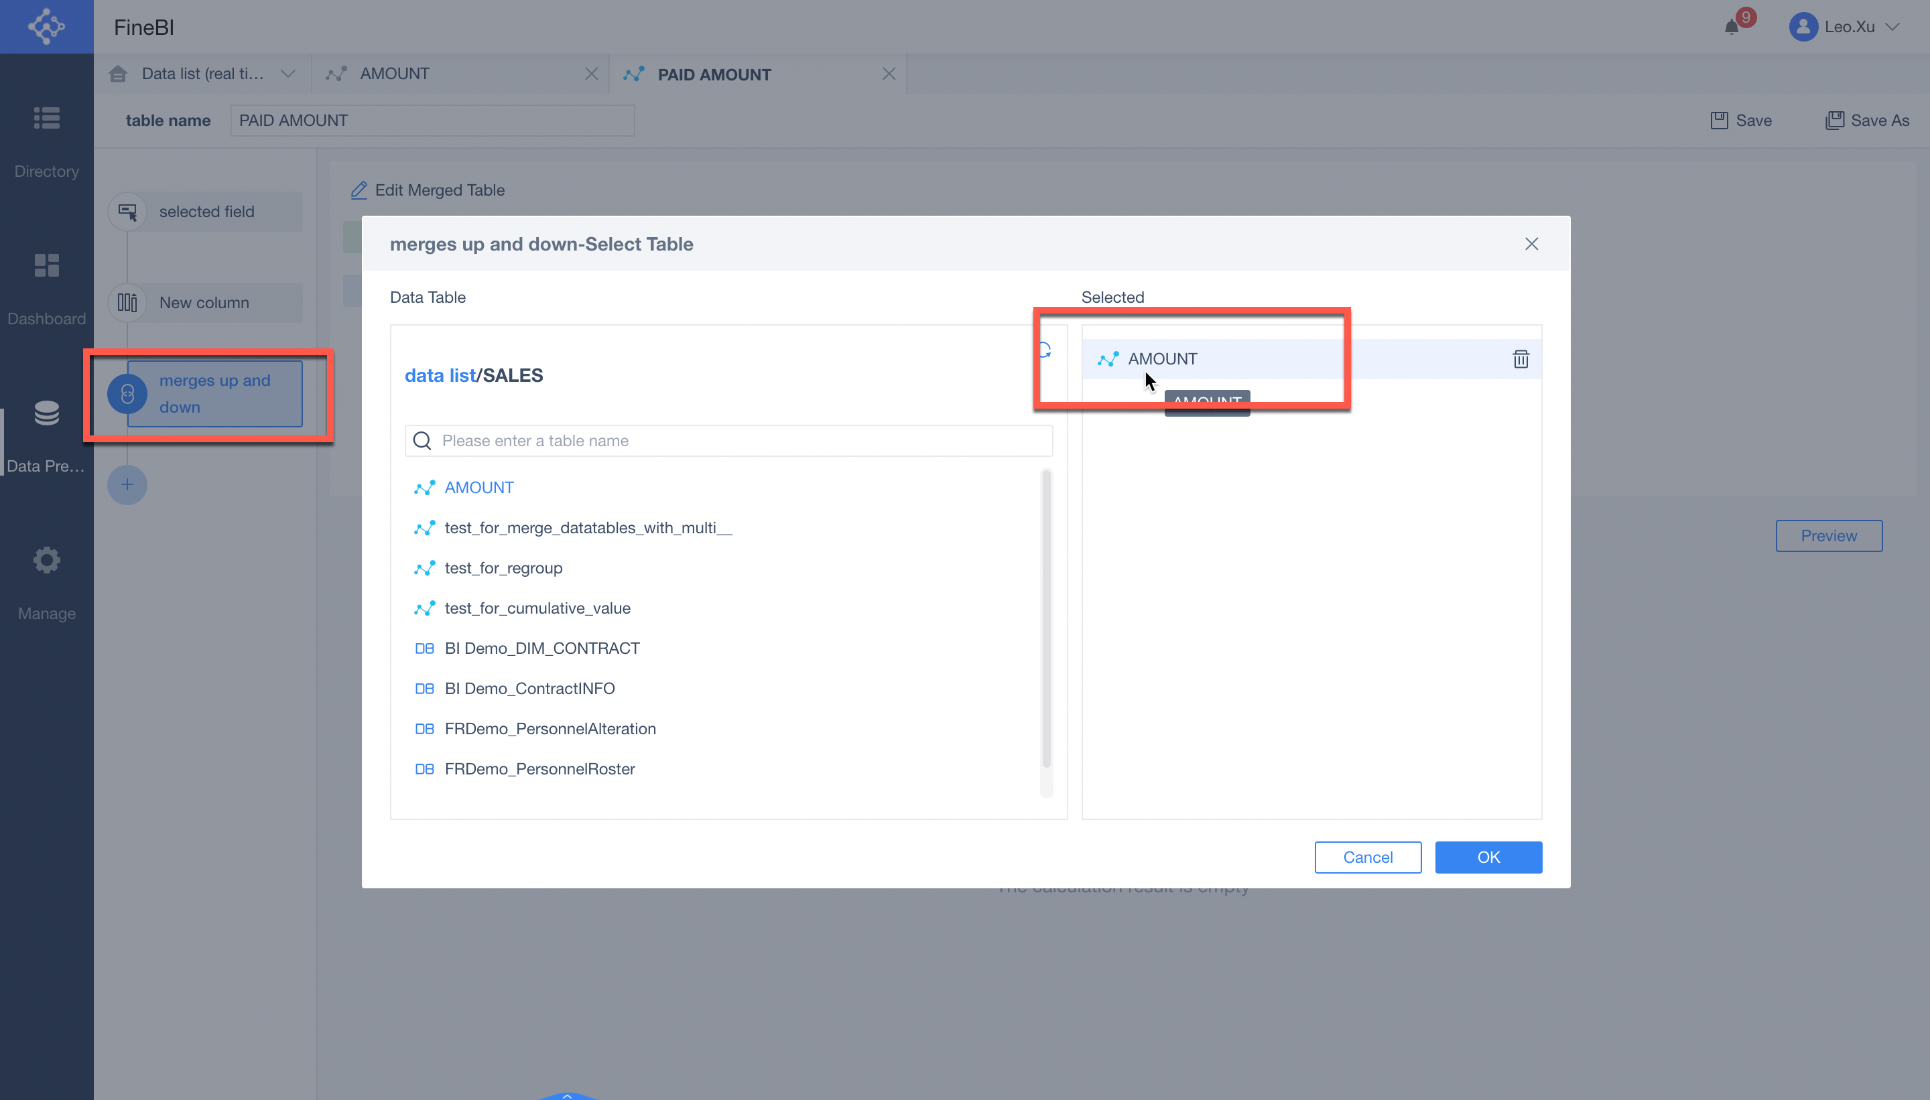Click FineBI logo icon
Screen dimensions: 1930x1100
coord(46,26)
